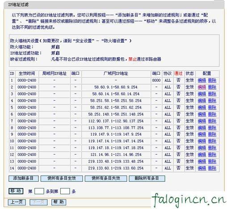Delete rule 10 for 119.147.14.1 range

(212, 141)
